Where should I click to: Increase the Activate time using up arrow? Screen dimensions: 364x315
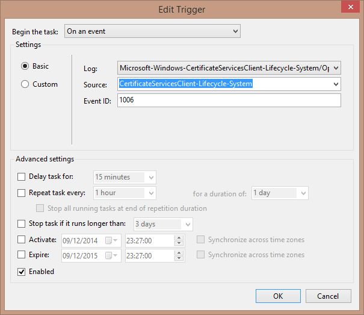point(178,237)
